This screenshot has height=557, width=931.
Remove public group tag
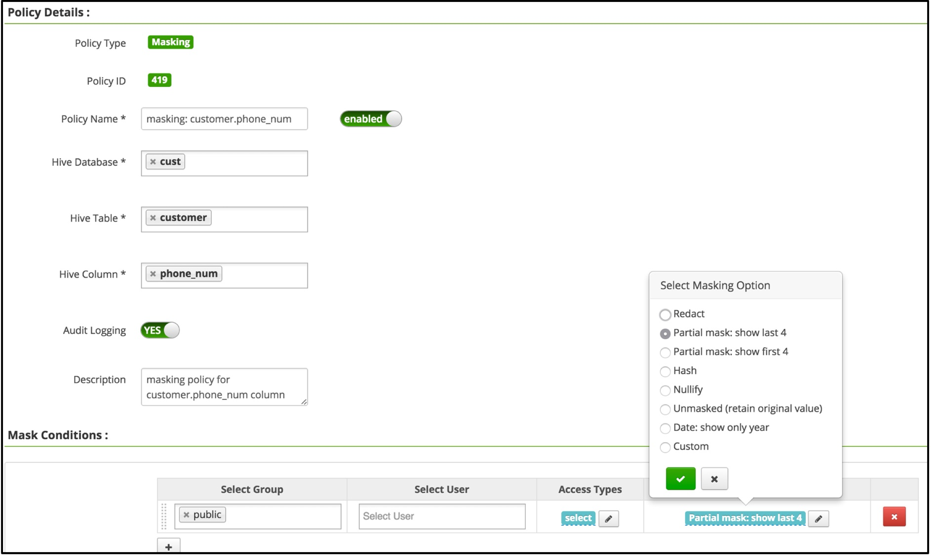tap(186, 515)
